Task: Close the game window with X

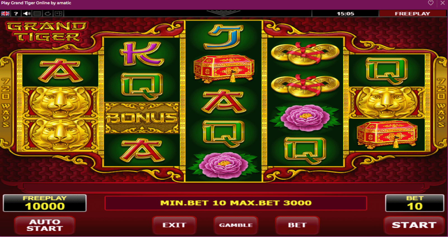Action: [443, 3]
